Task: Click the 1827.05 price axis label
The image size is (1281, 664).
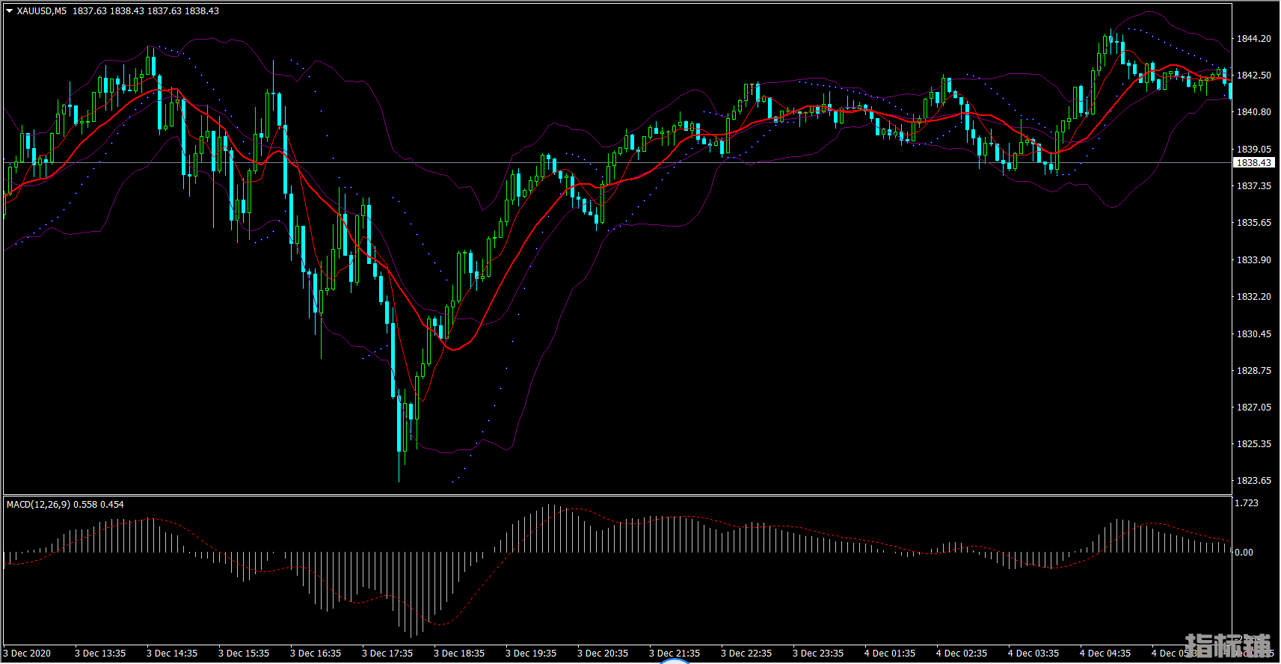Action: [1254, 408]
